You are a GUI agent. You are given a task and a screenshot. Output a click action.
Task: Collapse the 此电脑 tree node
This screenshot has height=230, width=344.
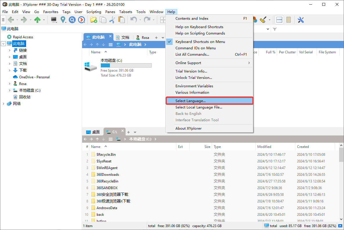pyautogui.click(x=3, y=44)
